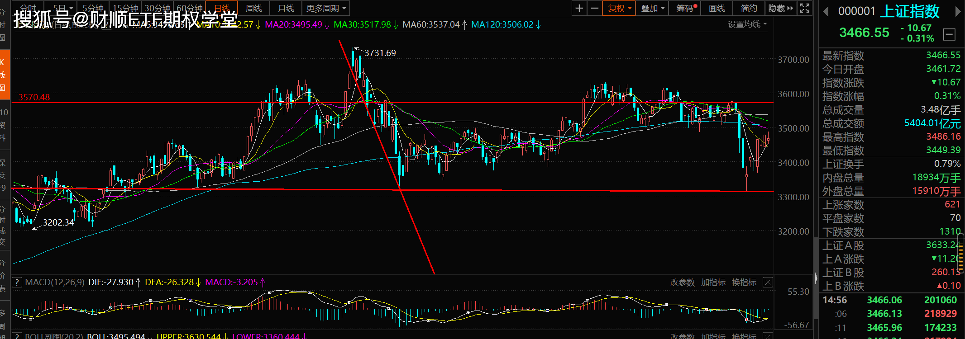Switch to the 5分钟 tab

point(93,8)
